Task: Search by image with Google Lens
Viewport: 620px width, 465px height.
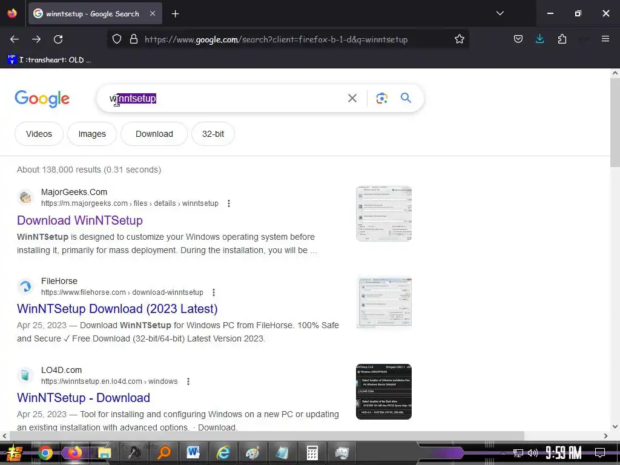Action: pos(381,98)
